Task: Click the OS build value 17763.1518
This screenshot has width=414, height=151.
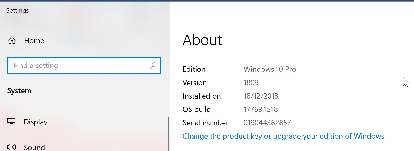Action: click(261, 110)
